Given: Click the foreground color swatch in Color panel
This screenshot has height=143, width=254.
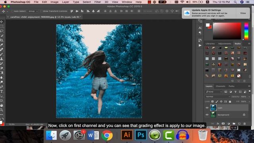Looking at the screenshot, I should pos(208,25).
